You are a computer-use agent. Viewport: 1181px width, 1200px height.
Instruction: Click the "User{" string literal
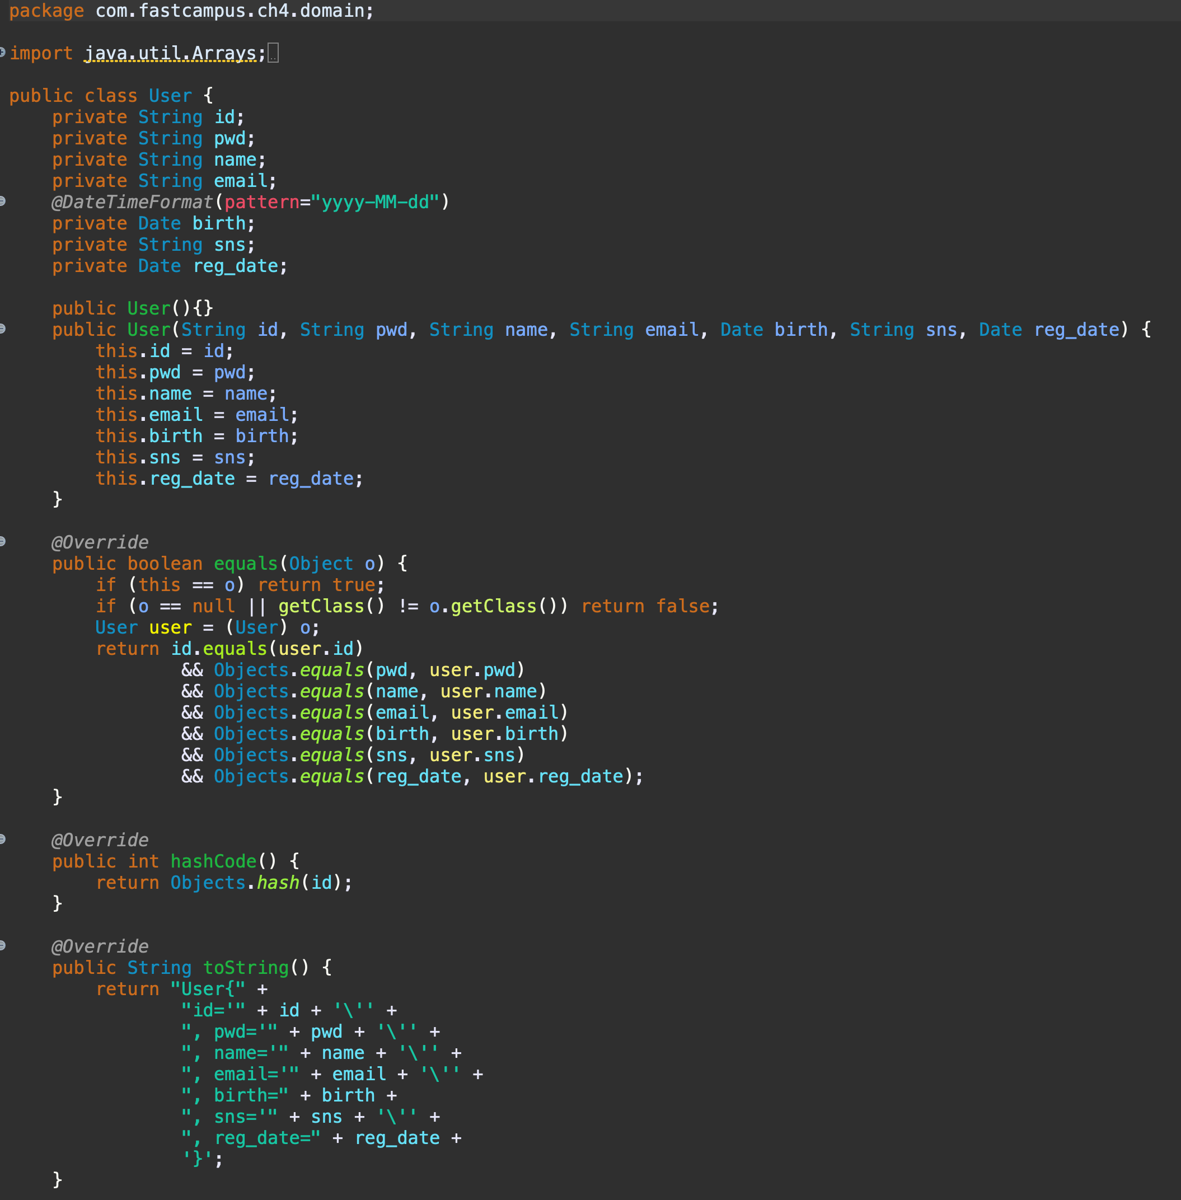pyautogui.click(x=207, y=988)
